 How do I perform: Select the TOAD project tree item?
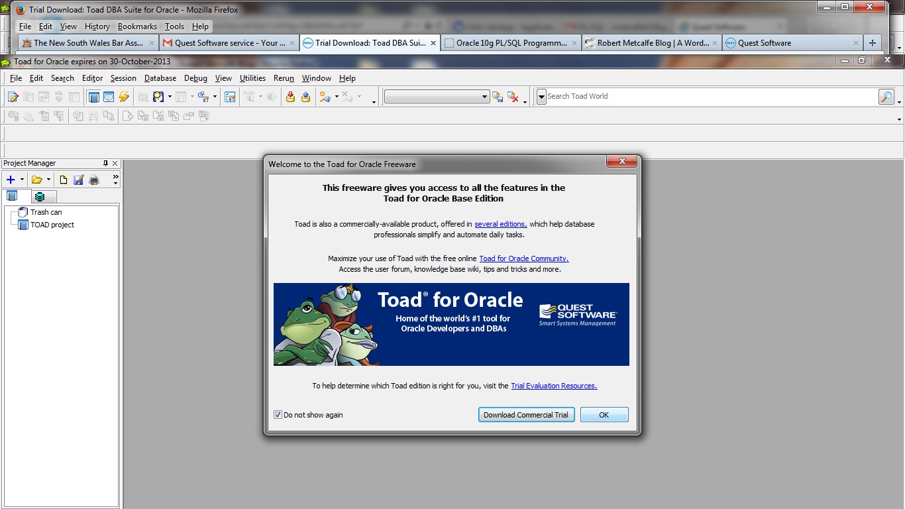(52, 225)
